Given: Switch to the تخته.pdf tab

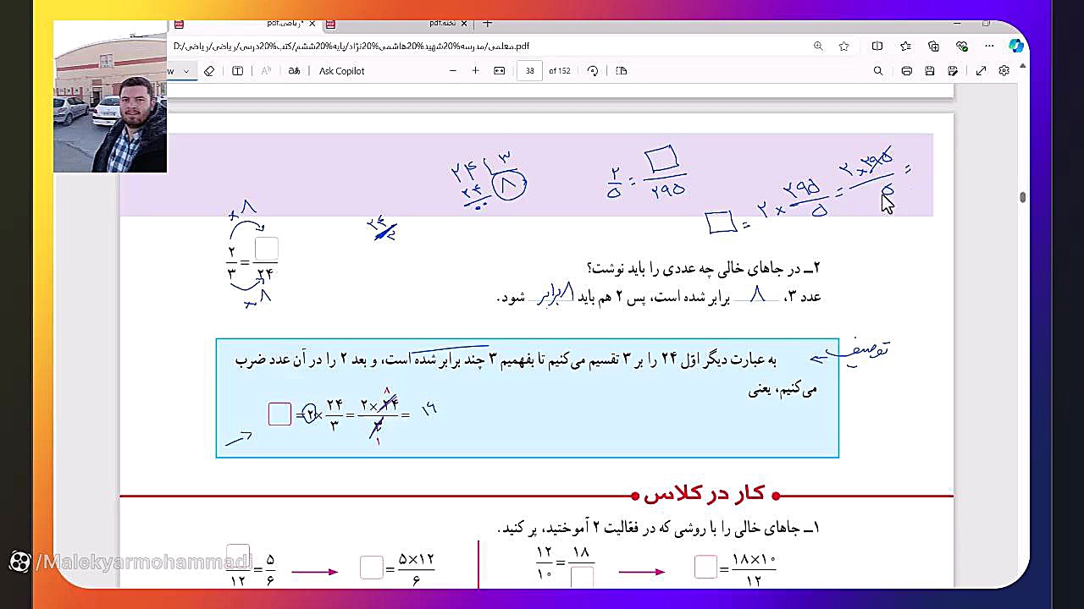Looking at the screenshot, I should (x=398, y=24).
